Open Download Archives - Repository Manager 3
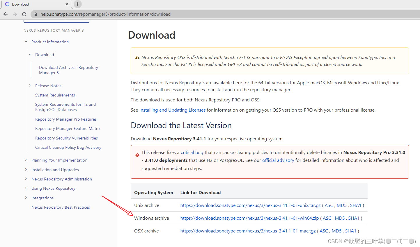 (x=68, y=70)
